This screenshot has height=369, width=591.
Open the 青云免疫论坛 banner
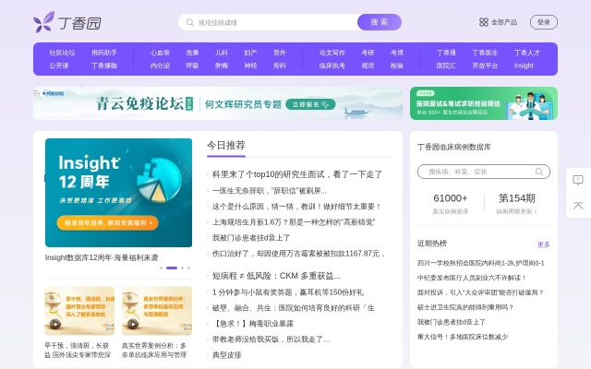(x=218, y=103)
